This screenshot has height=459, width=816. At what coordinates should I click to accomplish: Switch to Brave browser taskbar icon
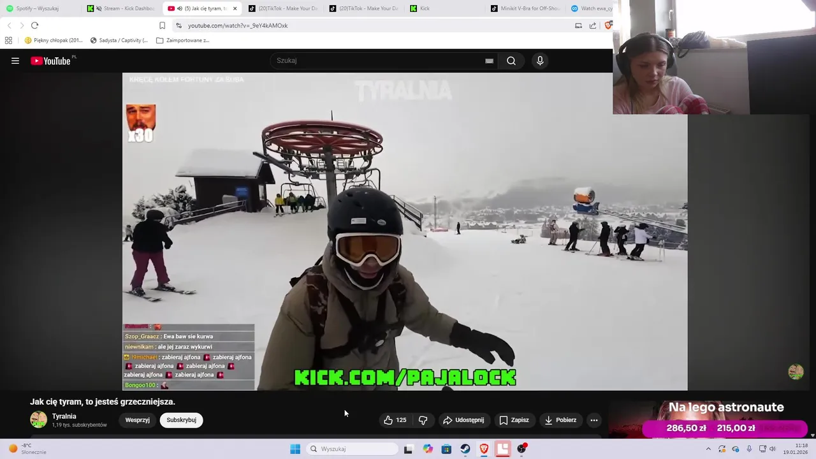[x=484, y=449]
